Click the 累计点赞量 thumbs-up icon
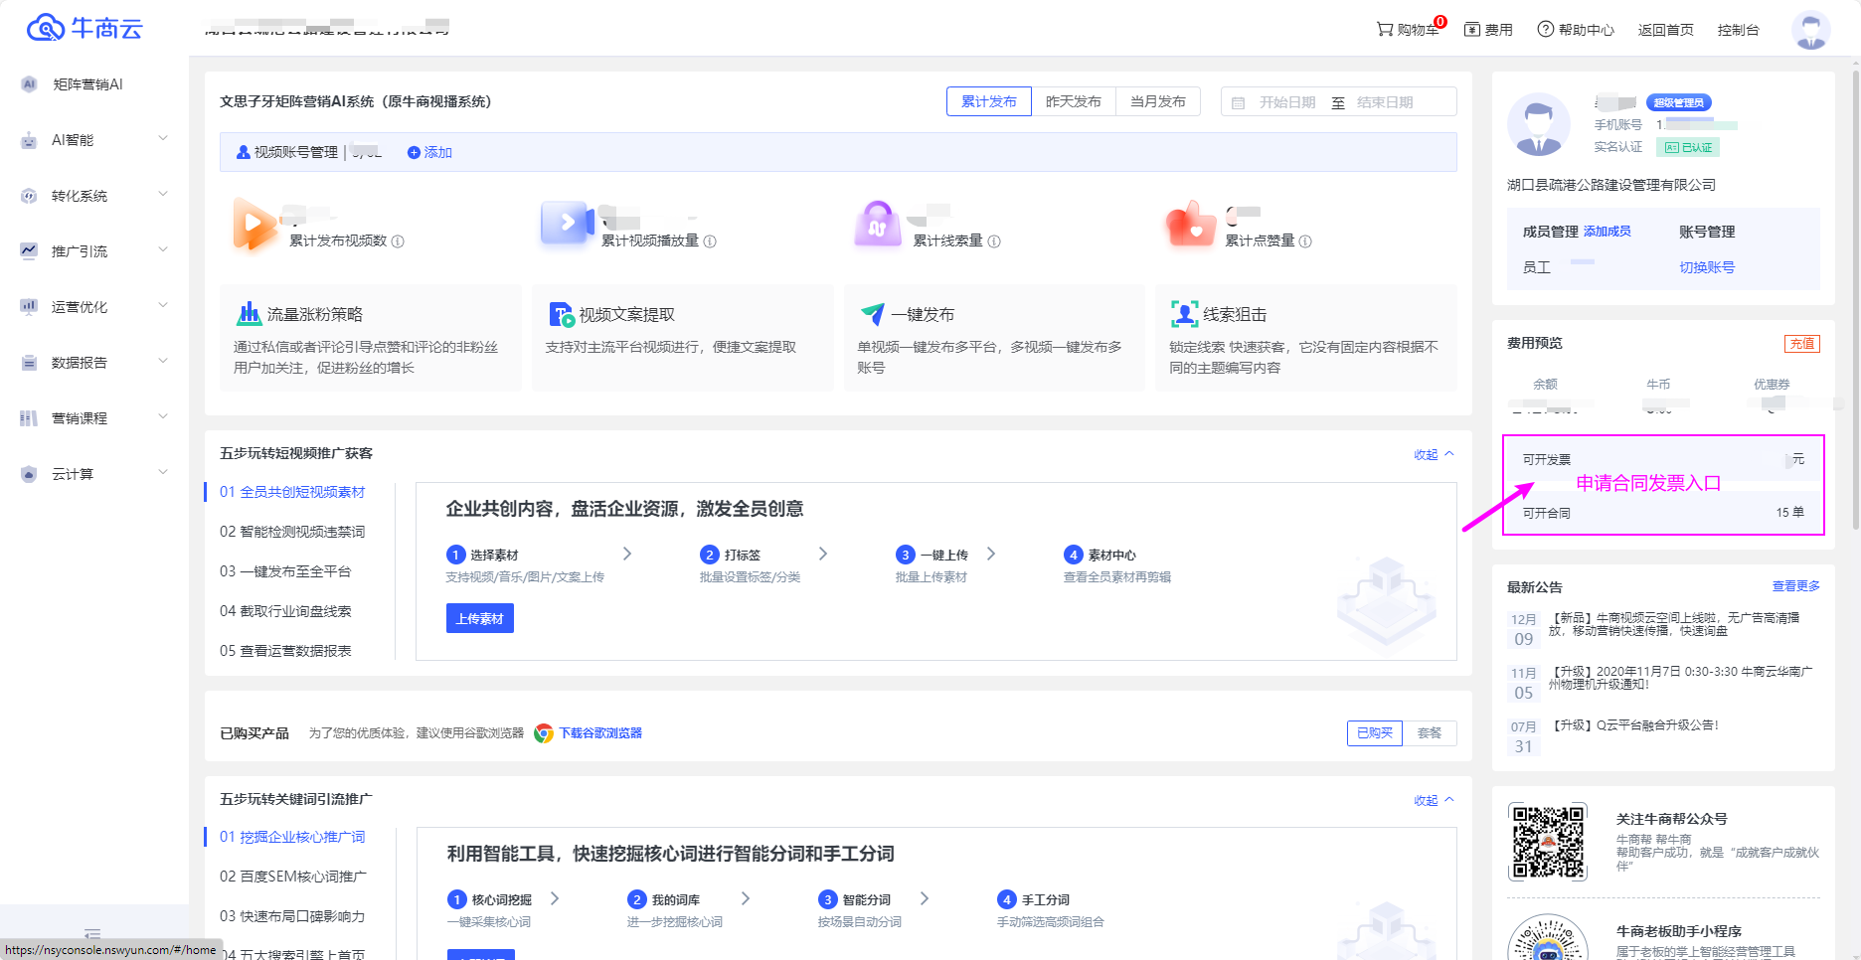The width and height of the screenshot is (1861, 960). (x=1190, y=224)
